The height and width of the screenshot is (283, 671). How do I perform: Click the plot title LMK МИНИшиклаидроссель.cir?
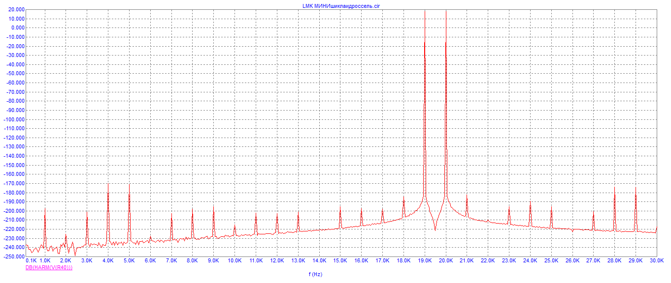click(x=341, y=5)
